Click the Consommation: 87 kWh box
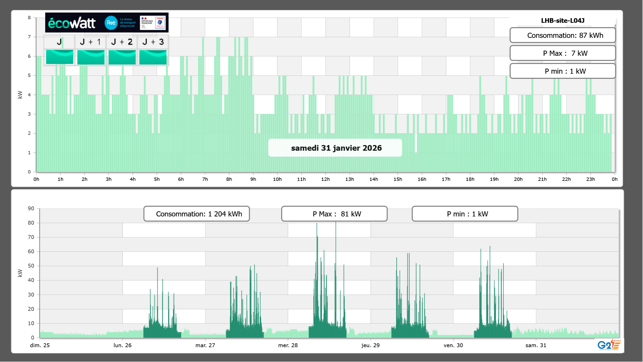 point(563,35)
